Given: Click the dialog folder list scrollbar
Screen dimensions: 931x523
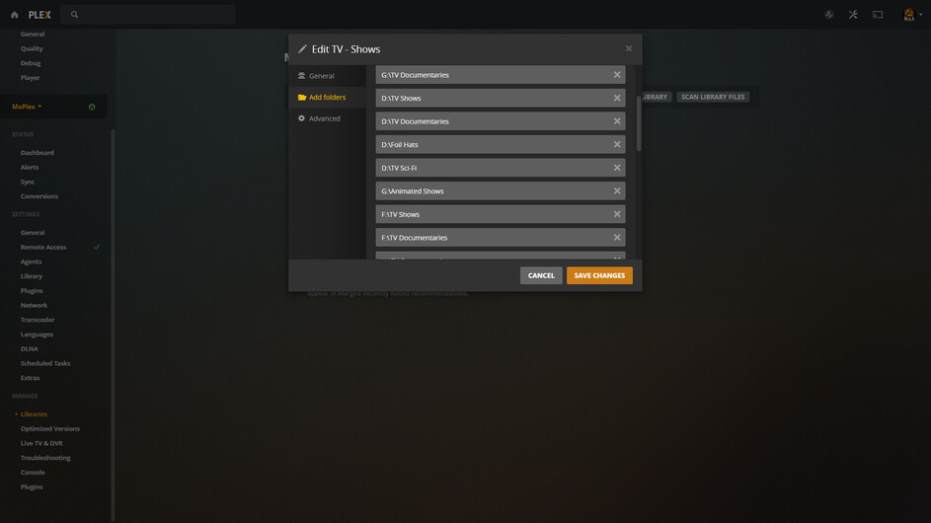Looking at the screenshot, I should pos(639,123).
